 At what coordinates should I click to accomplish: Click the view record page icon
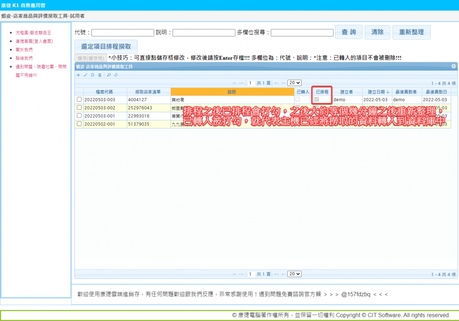(x=93, y=75)
